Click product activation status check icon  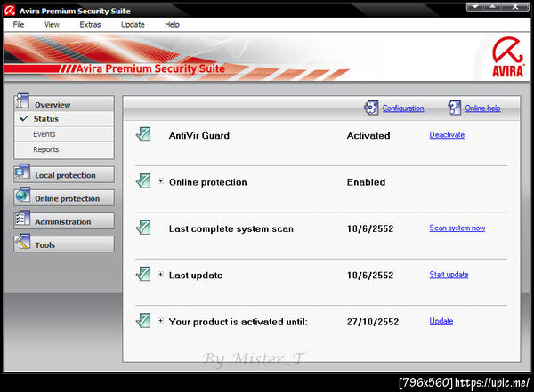[x=143, y=321]
